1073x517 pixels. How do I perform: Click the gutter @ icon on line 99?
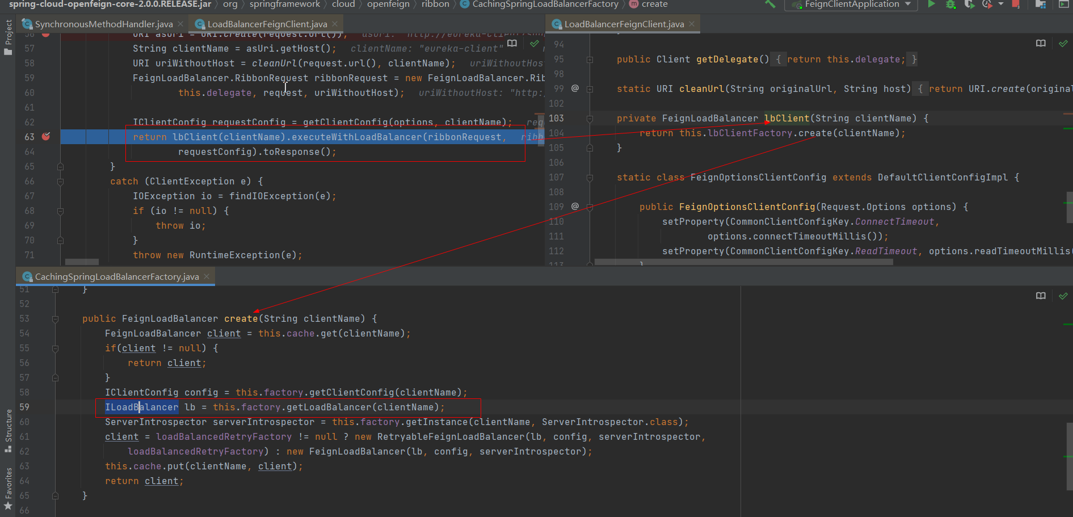tap(575, 89)
